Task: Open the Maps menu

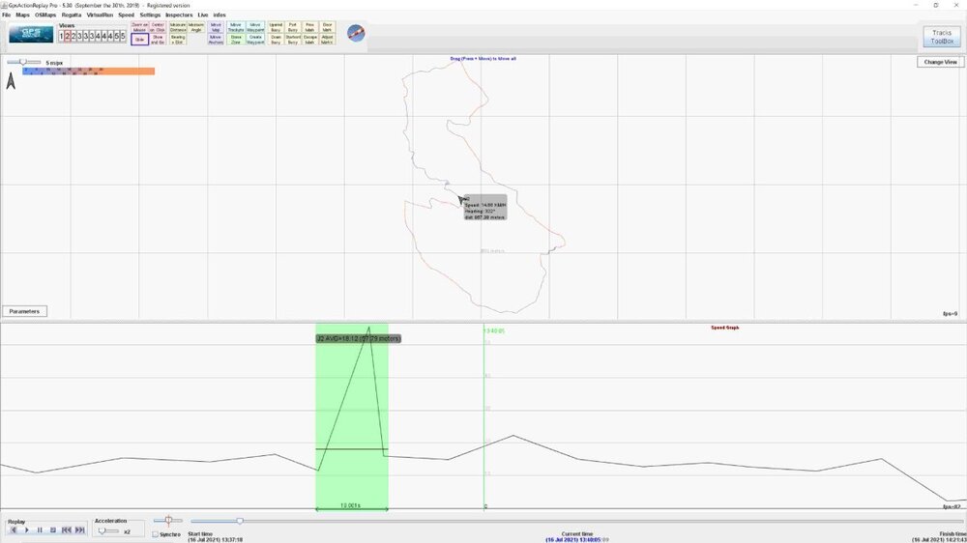Action: pos(21,15)
